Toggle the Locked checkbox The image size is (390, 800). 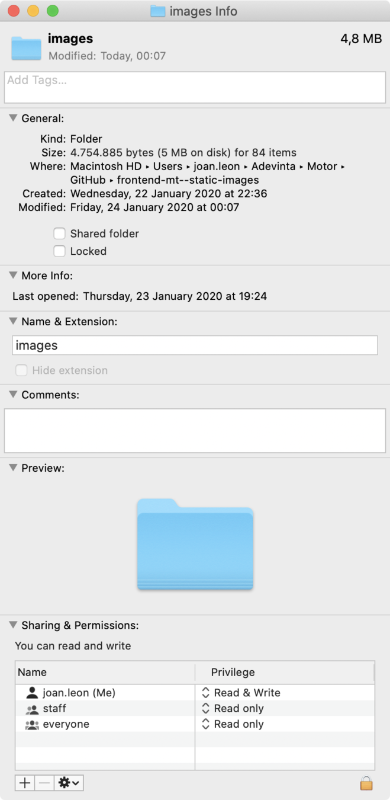[x=59, y=251]
